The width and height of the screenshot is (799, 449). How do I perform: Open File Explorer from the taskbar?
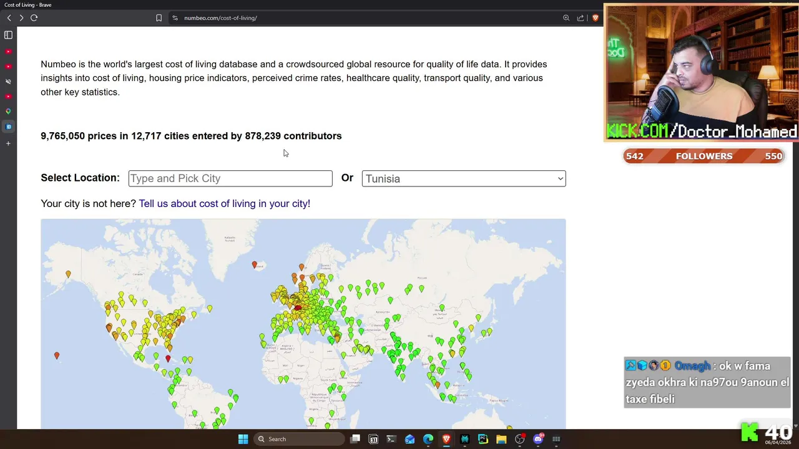point(501,439)
